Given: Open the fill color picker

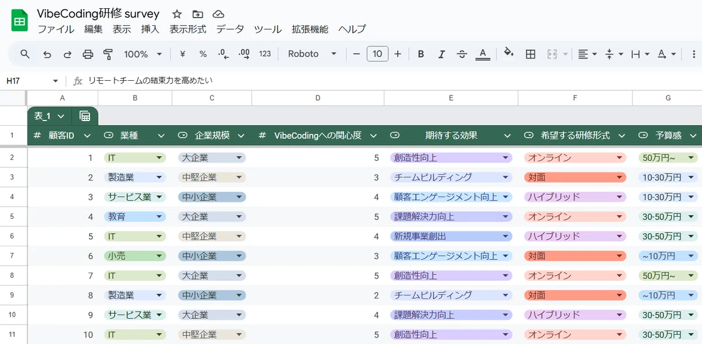Looking at the screenshot, I should point(509,54).
